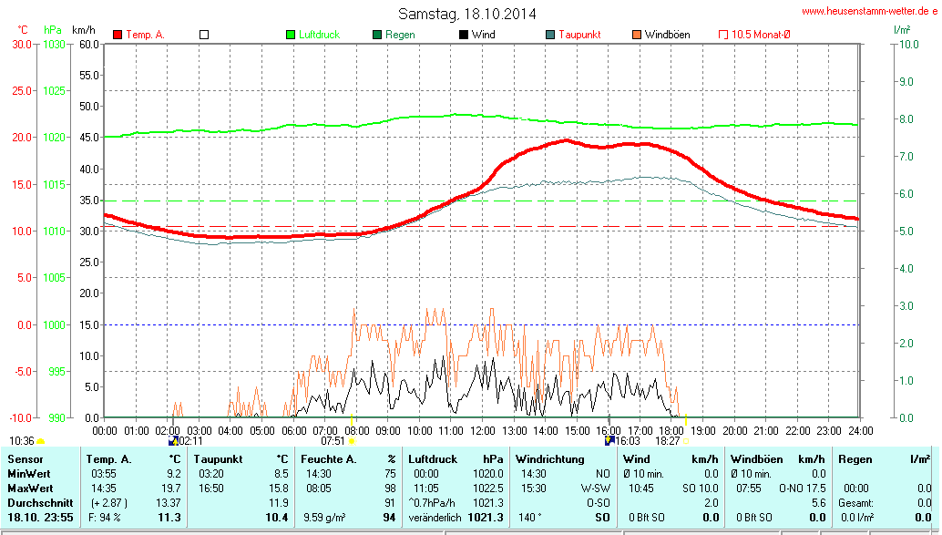This screenshot has width=942, height=535.
Task: Click the chart title Samstag, 18.10.2014
Action: (x=467, y=14)
